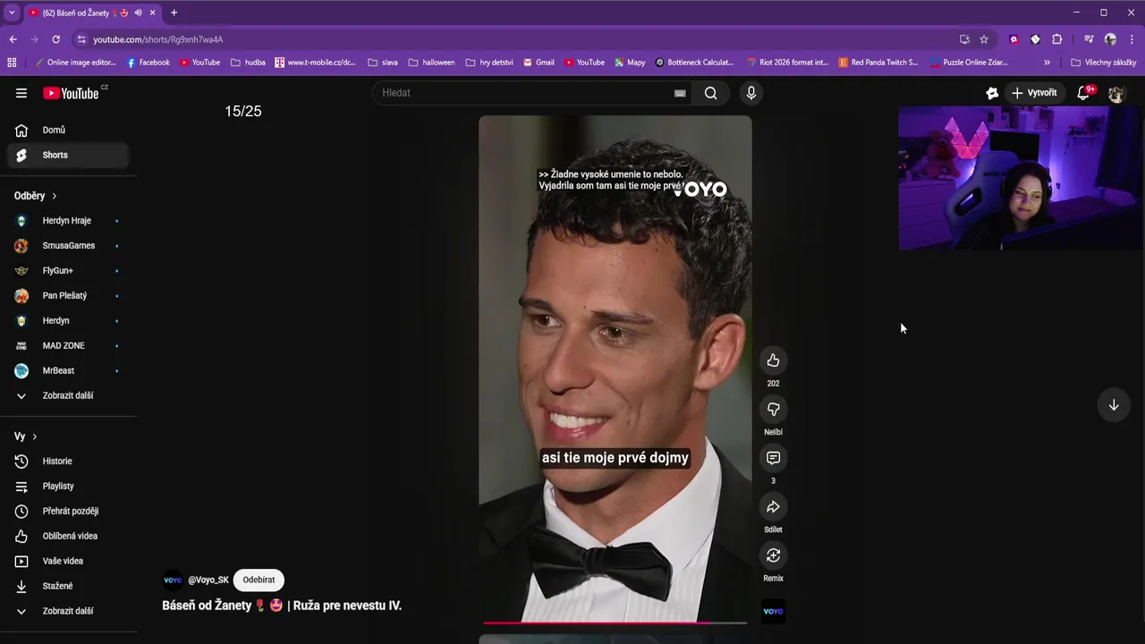Open the Facebook bookmark
Screen dimensions: 1145x644
click(148, 63)
